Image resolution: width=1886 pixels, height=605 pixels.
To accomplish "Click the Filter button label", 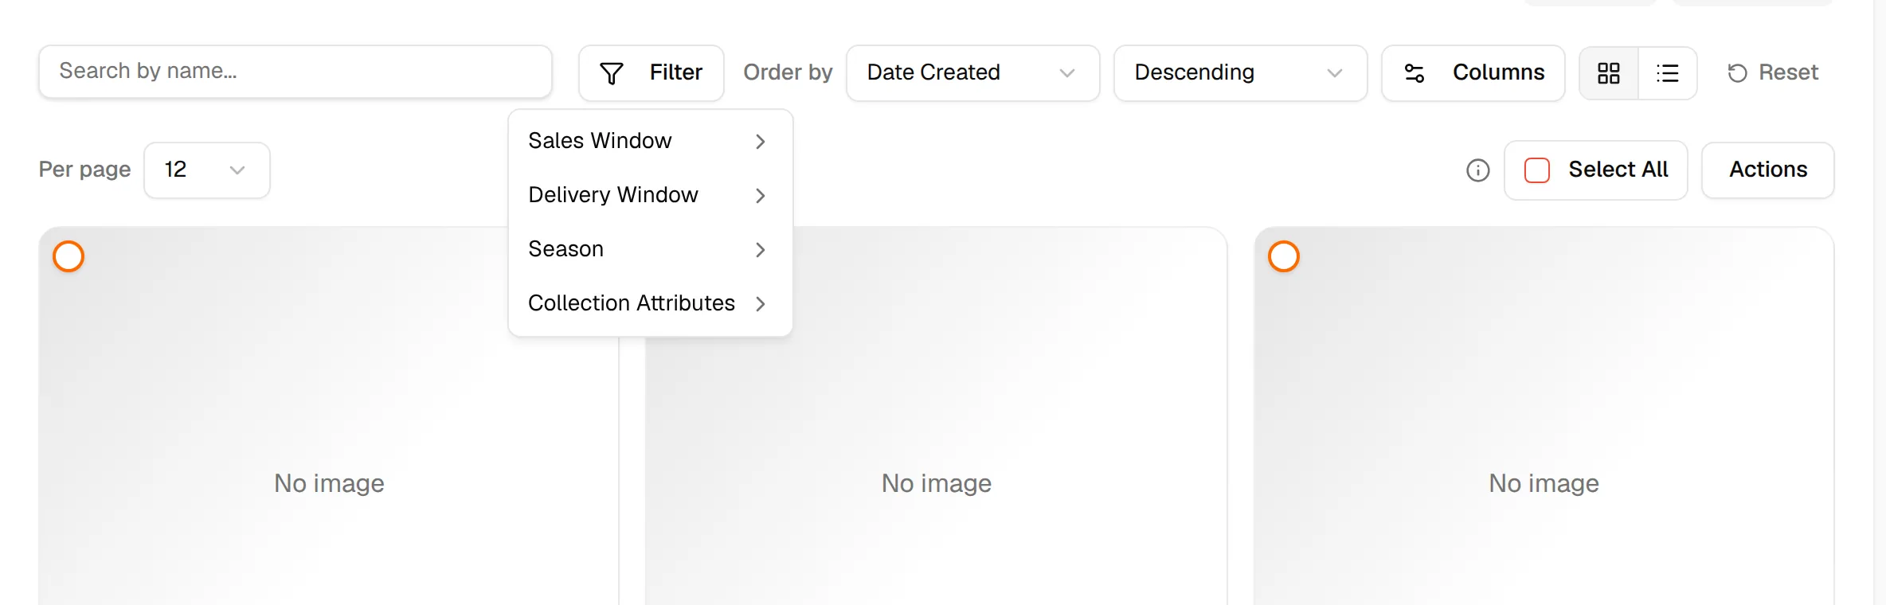I will point(676,72).
